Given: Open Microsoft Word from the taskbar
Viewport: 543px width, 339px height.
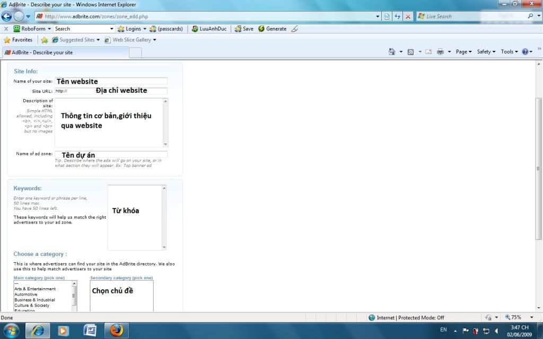Looking at the screenshot, I should pos(90,331).
